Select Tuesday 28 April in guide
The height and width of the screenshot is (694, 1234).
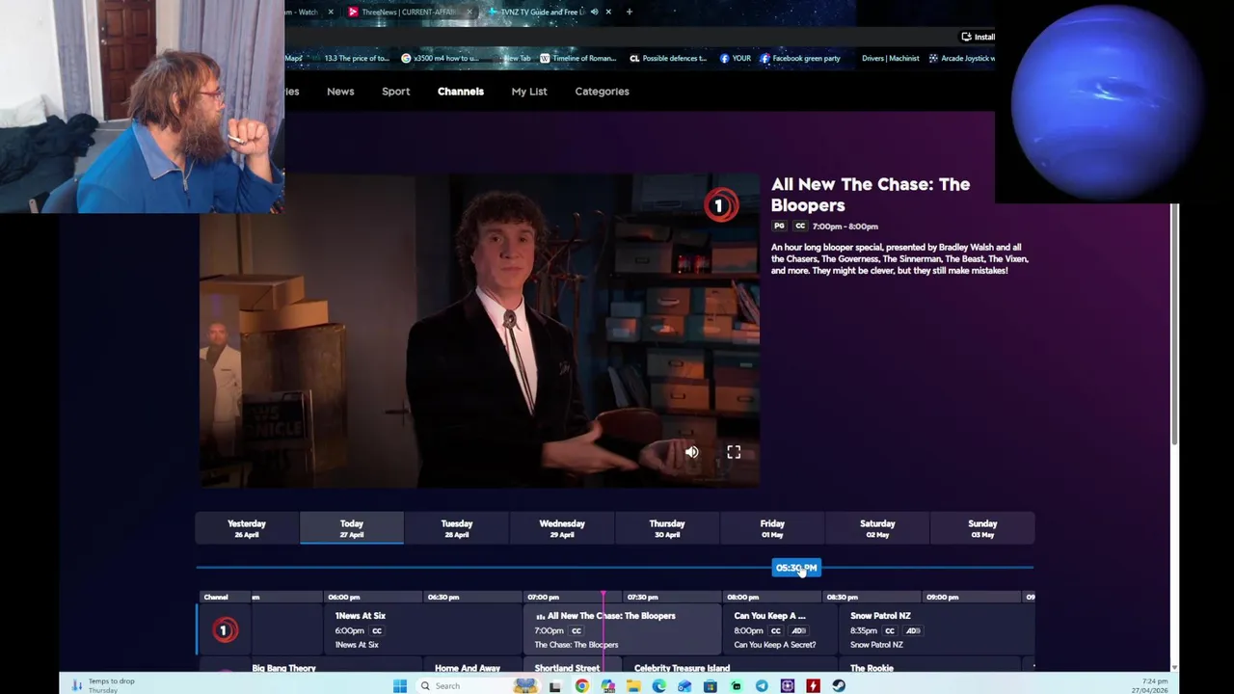coord(457,528)
